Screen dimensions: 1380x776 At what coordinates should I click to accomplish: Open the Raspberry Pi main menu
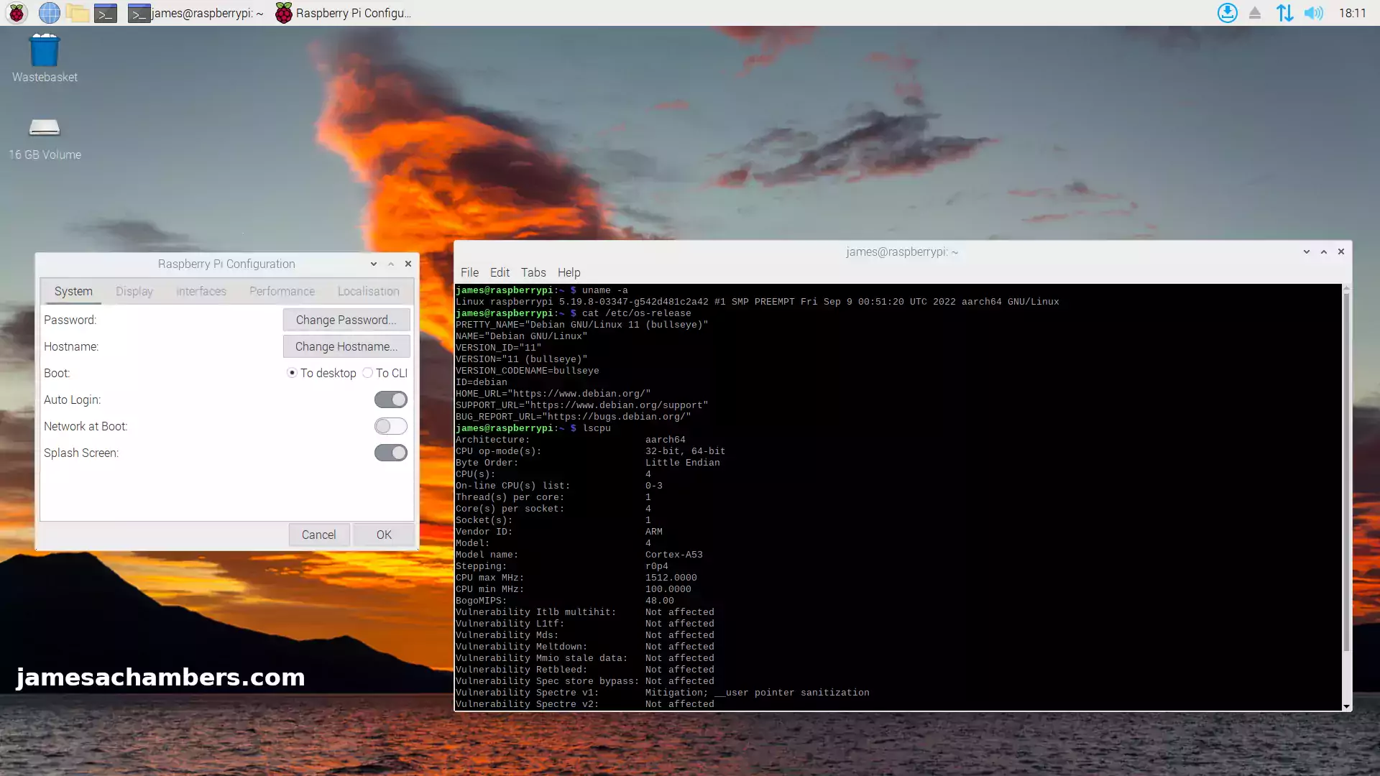17,13
